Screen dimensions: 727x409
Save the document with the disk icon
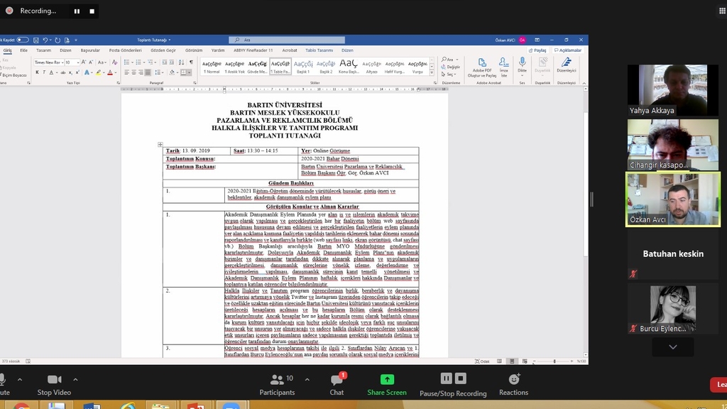37,40
